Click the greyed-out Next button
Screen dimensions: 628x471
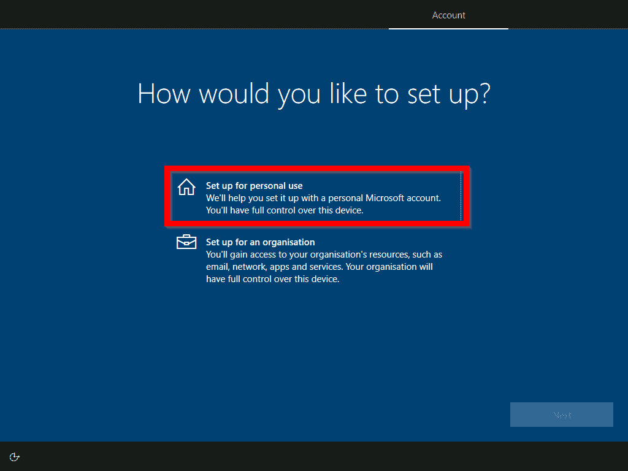(562, 415)
